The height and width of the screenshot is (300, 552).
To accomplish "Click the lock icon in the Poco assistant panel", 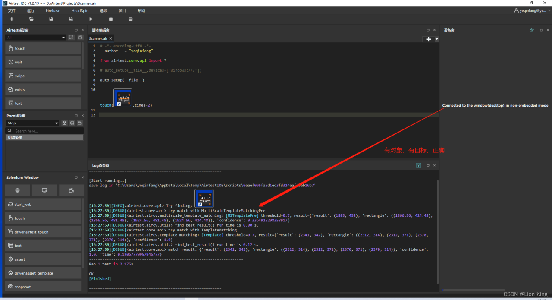I will click(64, 123).
